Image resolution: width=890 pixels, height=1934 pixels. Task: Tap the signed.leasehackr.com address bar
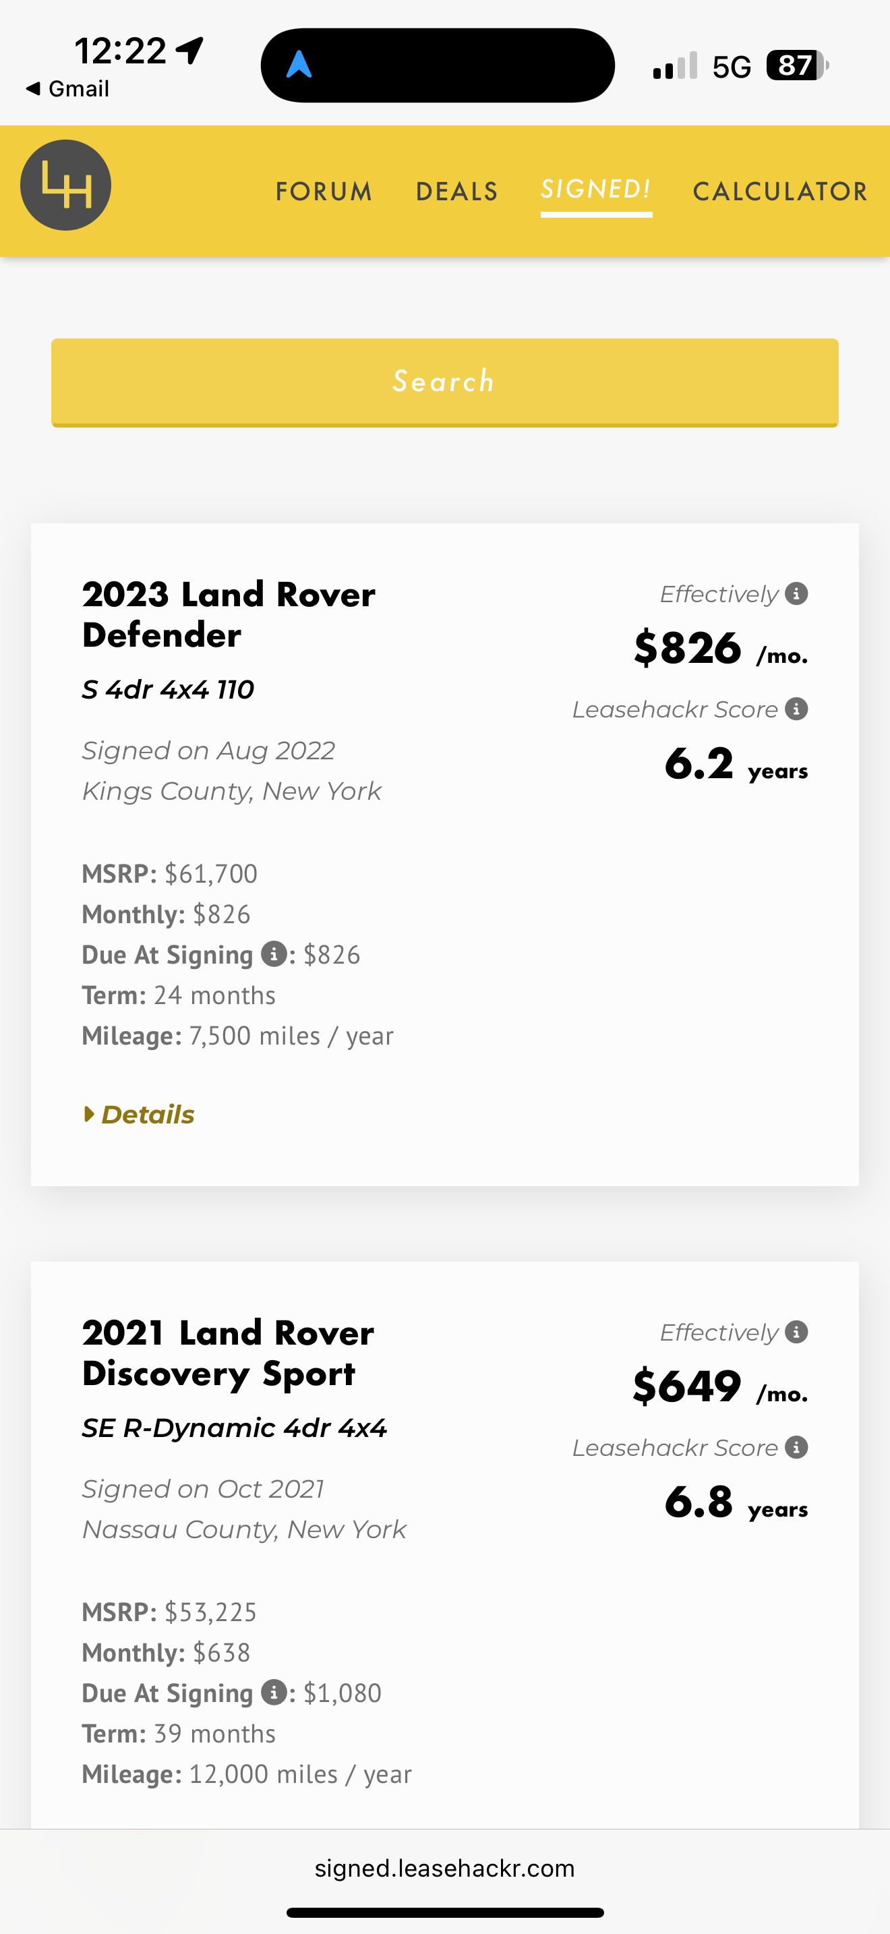coord(444,1868)
